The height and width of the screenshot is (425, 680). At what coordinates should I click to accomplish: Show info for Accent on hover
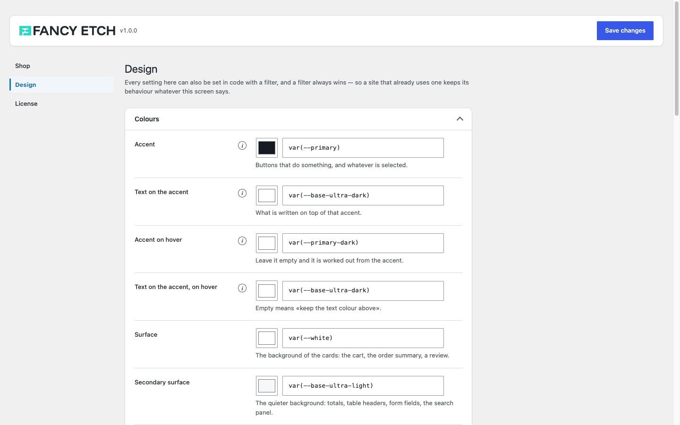(x=242, y=241)
